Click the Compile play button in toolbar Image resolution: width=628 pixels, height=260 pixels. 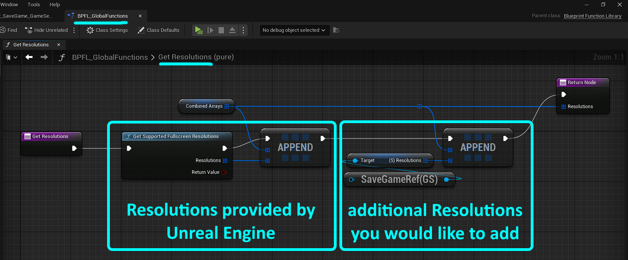pyautogui.click(x=198, y=30)
